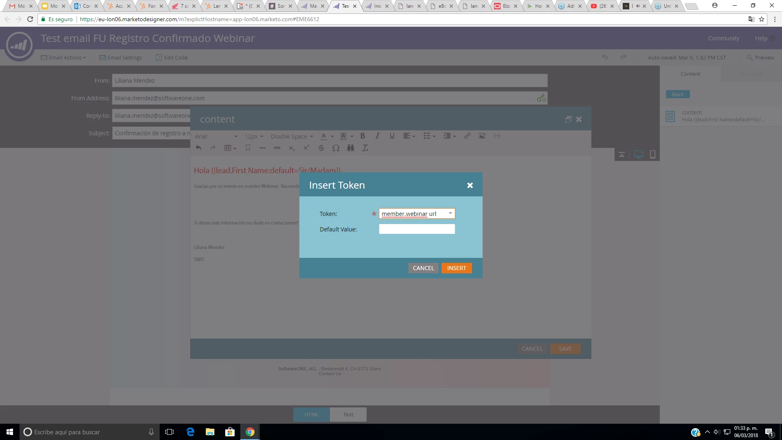The height and width of the screenshot is (440, 782).
Task: Click the Default Value input field
Action: [x=417, y=229]
